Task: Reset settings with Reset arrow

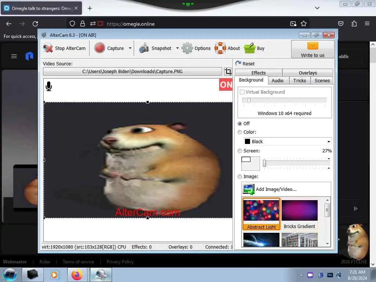Action: 245,64
